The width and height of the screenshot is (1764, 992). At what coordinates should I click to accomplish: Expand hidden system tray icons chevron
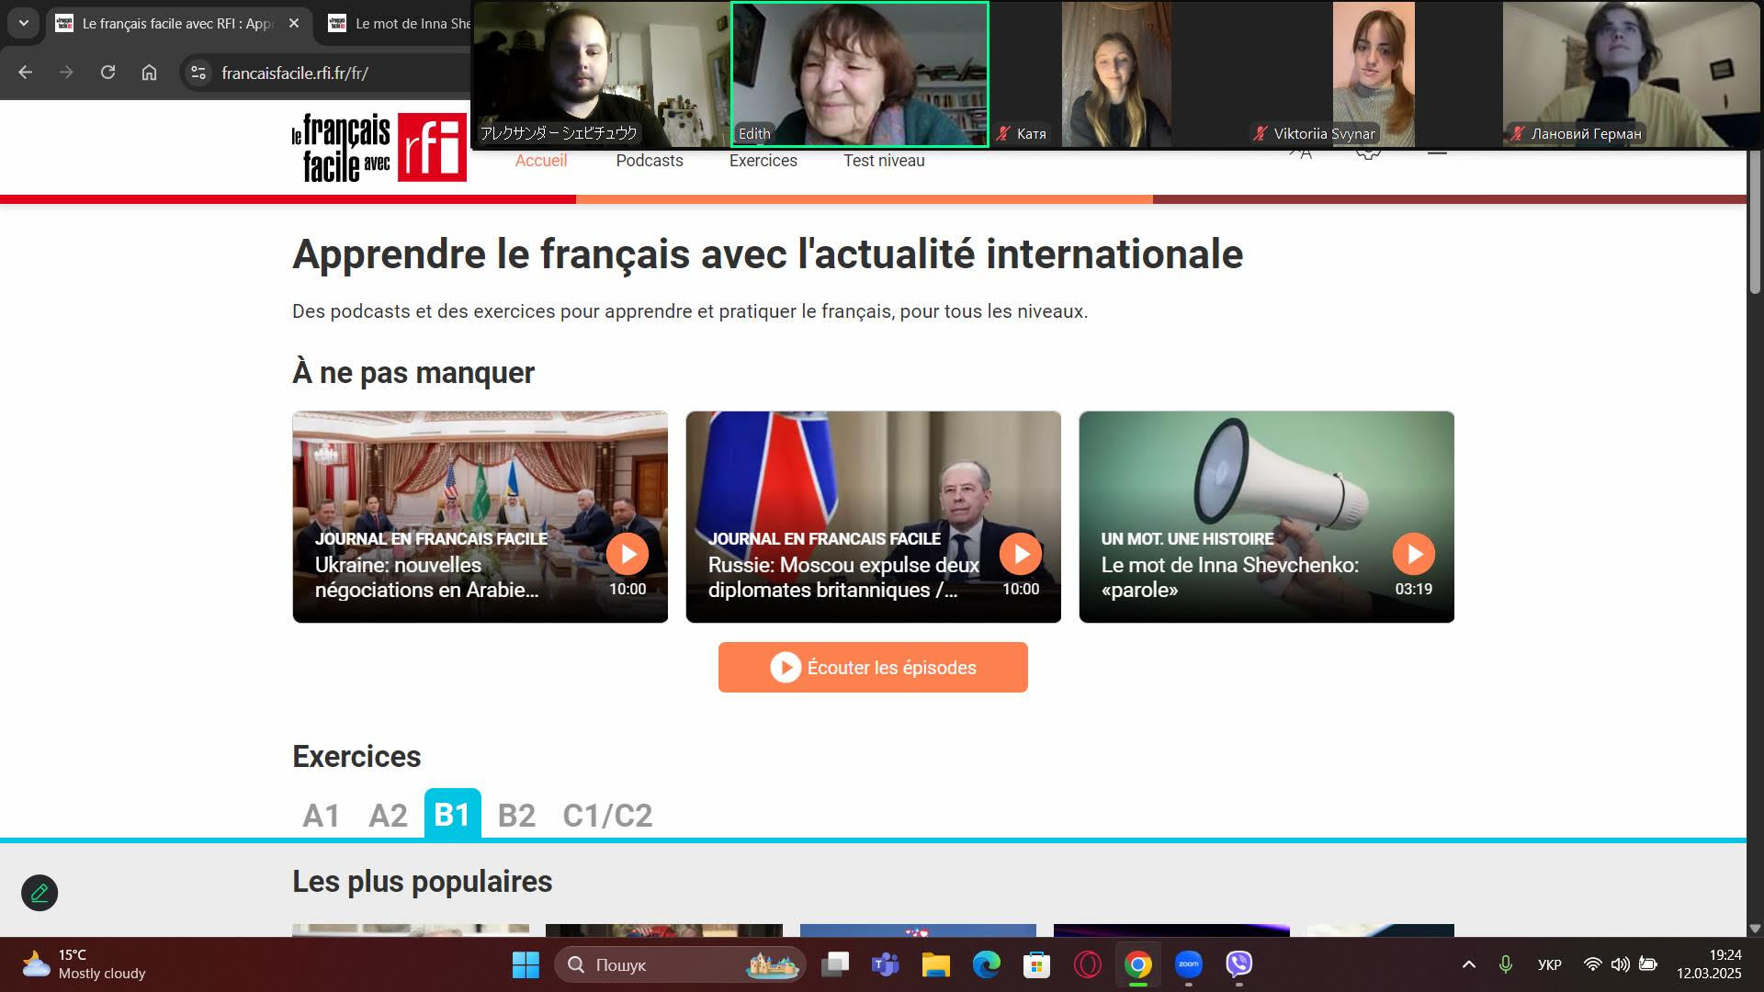point(1468,964)
